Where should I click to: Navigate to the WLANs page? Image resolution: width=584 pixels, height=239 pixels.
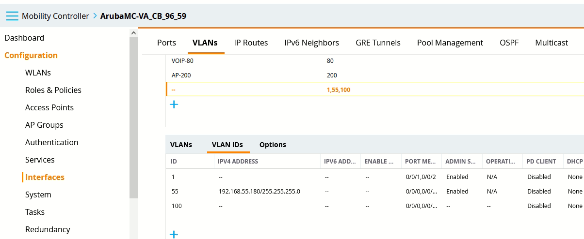click(38, 73)
